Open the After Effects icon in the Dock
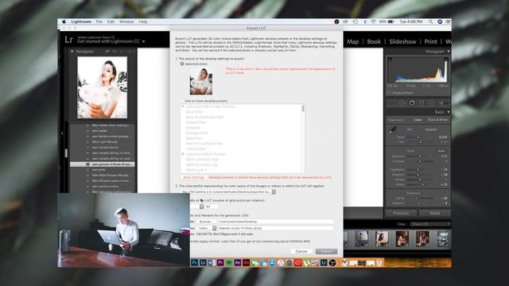This screenshot has width=509, height=286. 237,263
